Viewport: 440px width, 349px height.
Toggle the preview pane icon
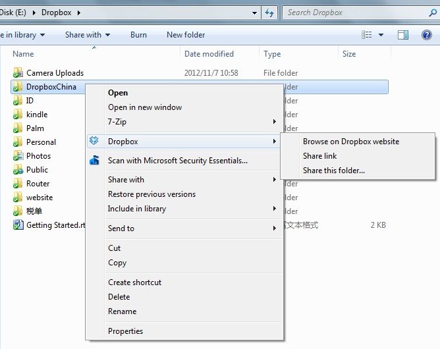click(403, 35)
